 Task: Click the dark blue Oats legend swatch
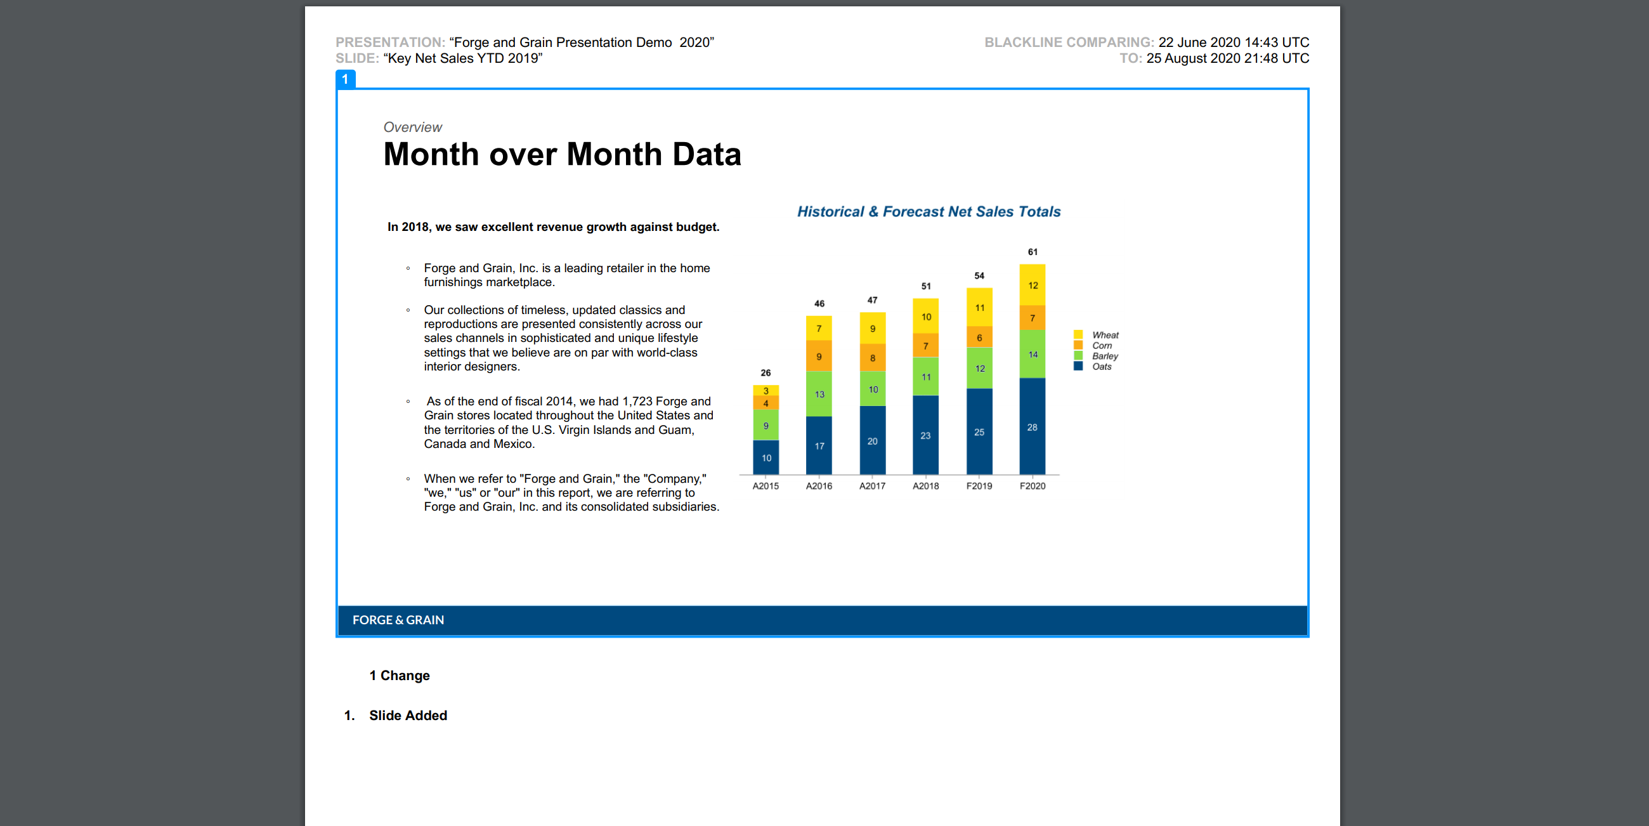tap(1078, 366)
